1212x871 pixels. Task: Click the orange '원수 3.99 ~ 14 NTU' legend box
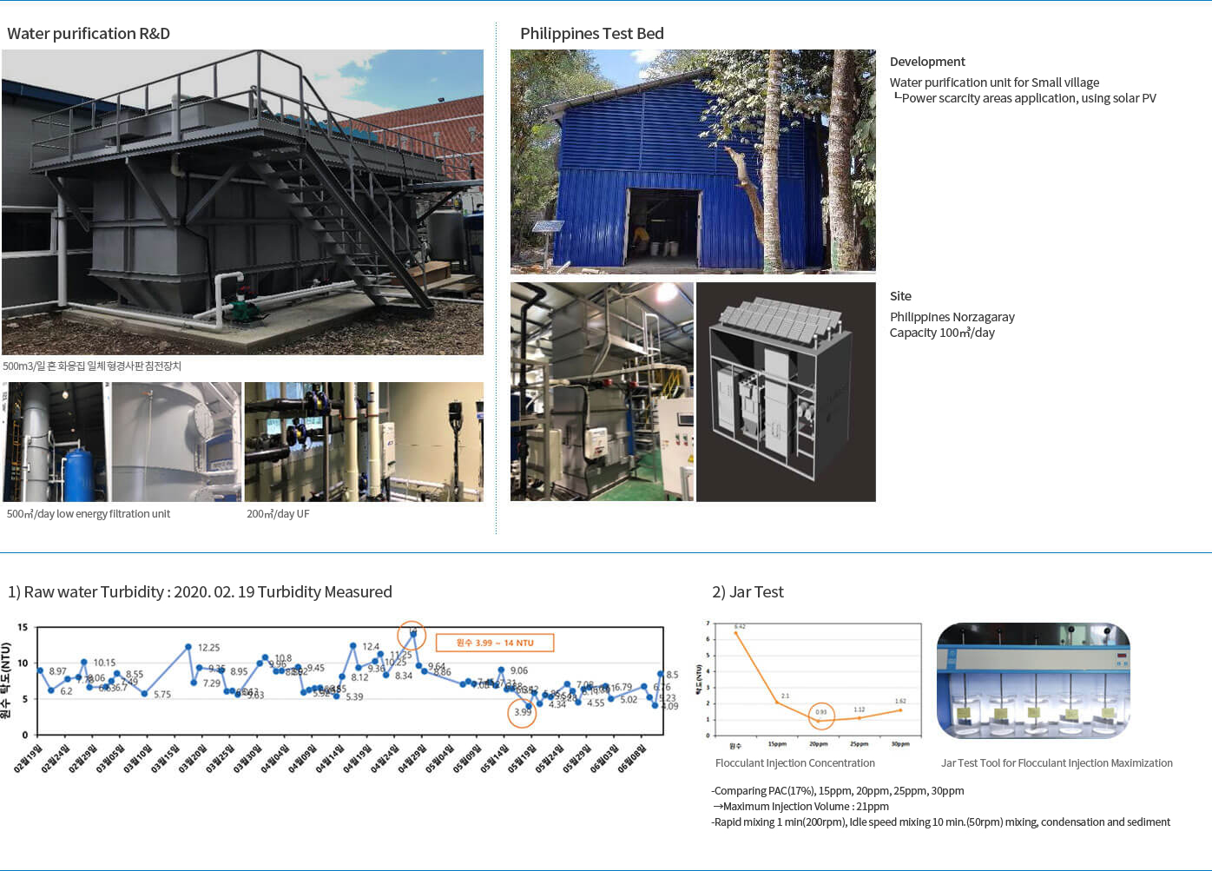494,643
